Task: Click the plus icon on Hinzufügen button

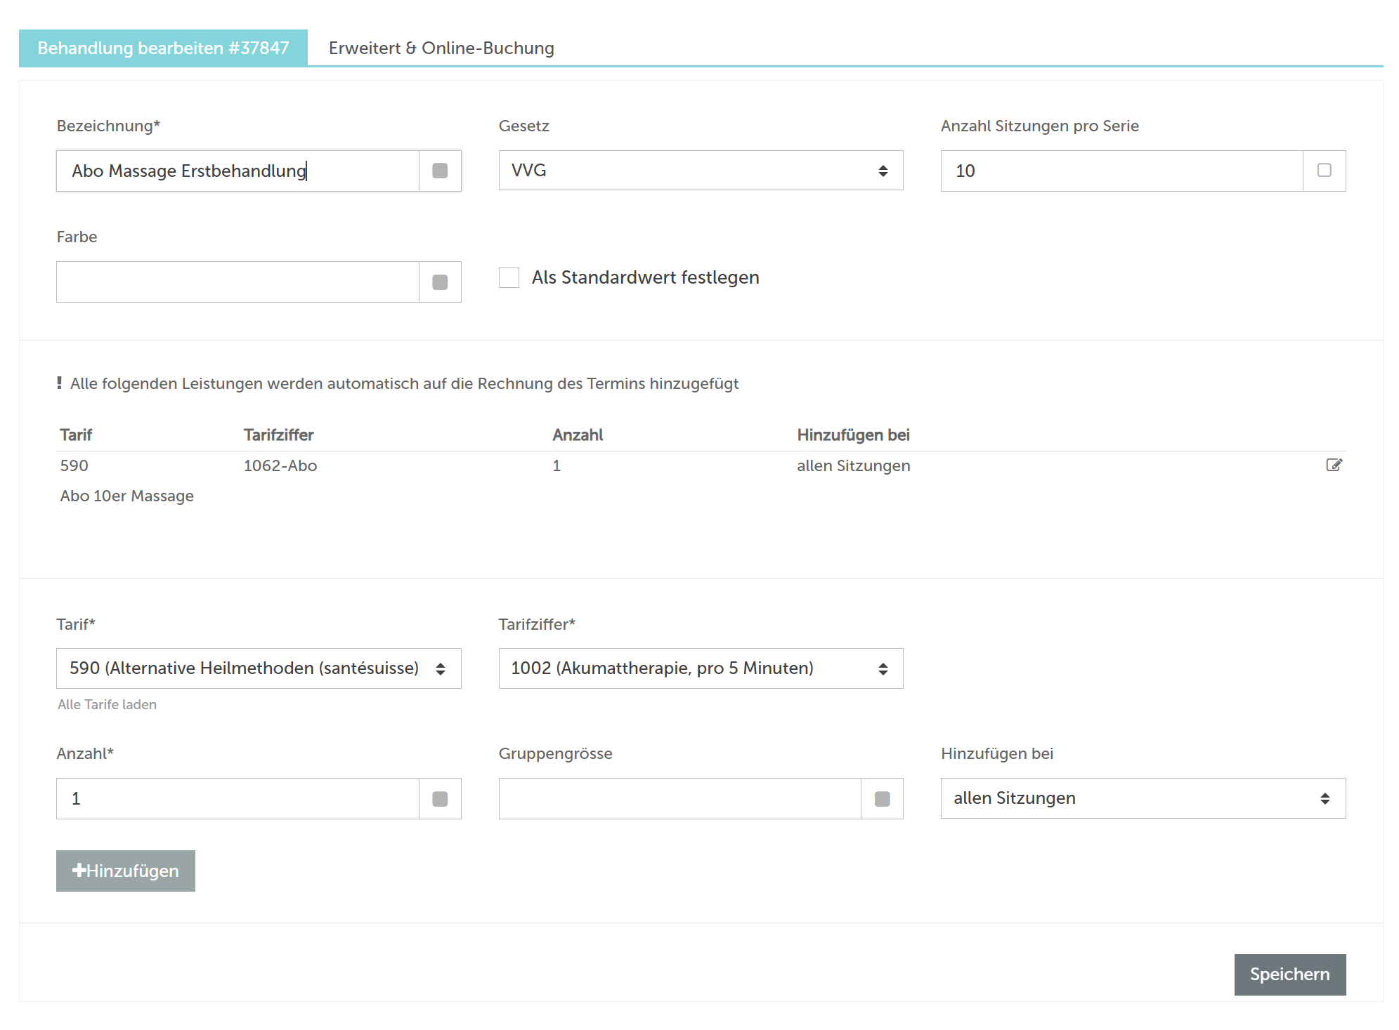Action: (x=79, y=871)
